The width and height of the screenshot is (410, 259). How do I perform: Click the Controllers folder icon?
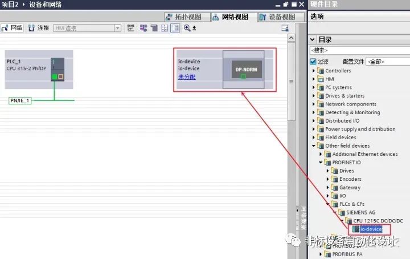(321, 70)
